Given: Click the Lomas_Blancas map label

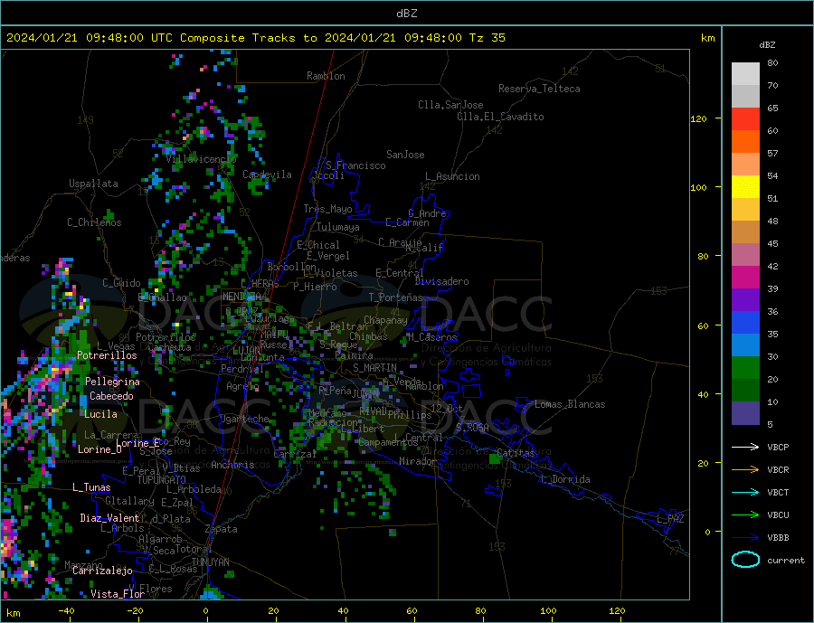Looking at the screenshot, I should tap(570, 404).
